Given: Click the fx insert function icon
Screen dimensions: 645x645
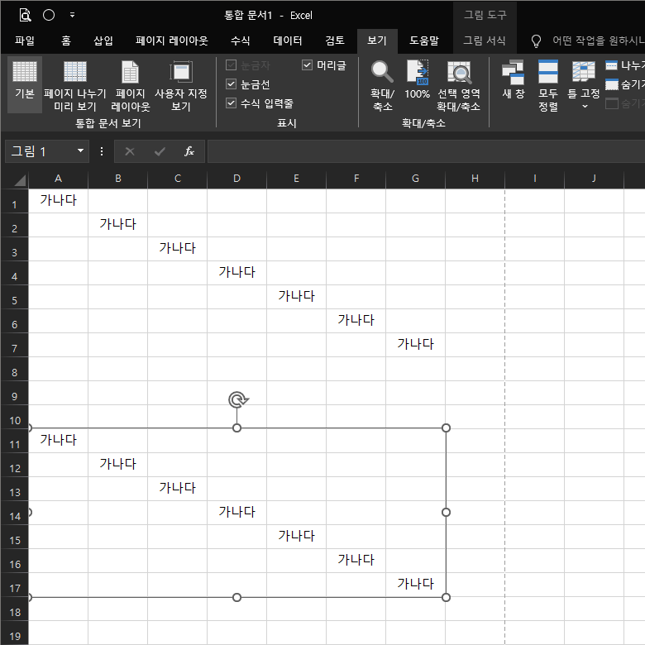Looking at the screenshot, I should (189, 151).
